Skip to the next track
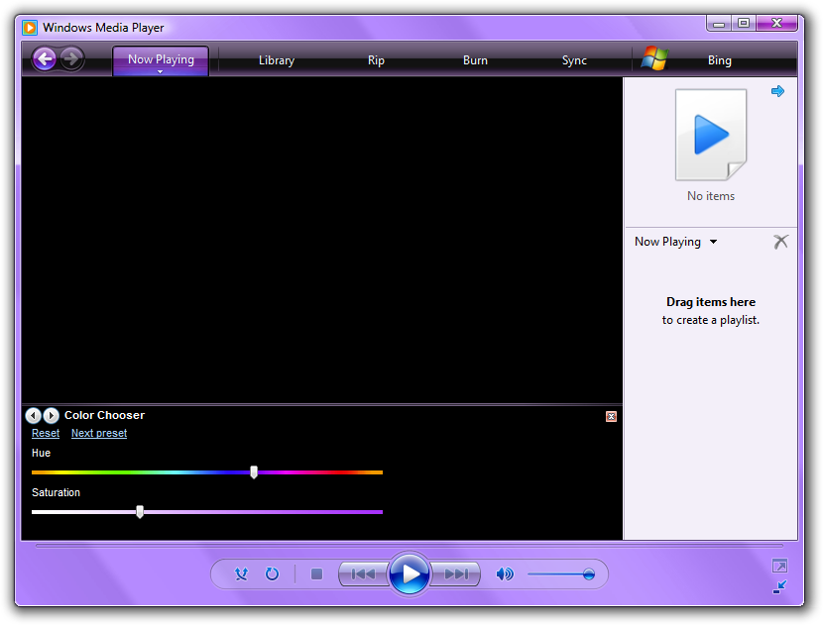823x625 pixels. pyautogui.click(x=456, y=573)
